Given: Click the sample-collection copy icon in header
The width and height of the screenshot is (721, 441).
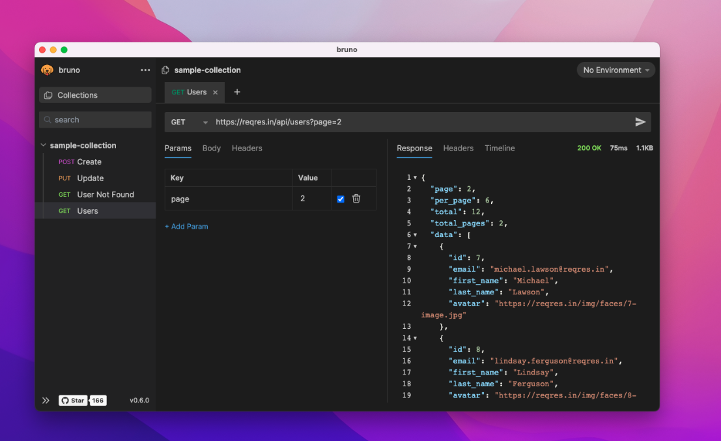Looking at the screenshot, I should [165, 70].
